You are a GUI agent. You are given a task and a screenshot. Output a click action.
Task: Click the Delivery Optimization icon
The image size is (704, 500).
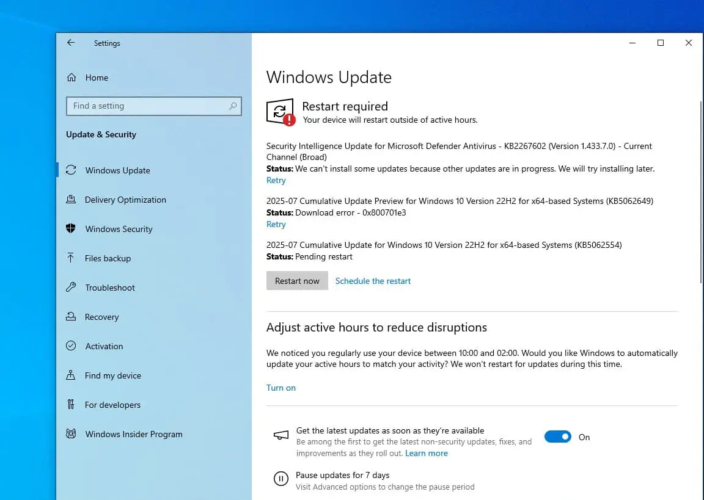pos(71,199)
